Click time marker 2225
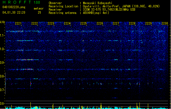171x109 pixels. click(83, 23)
